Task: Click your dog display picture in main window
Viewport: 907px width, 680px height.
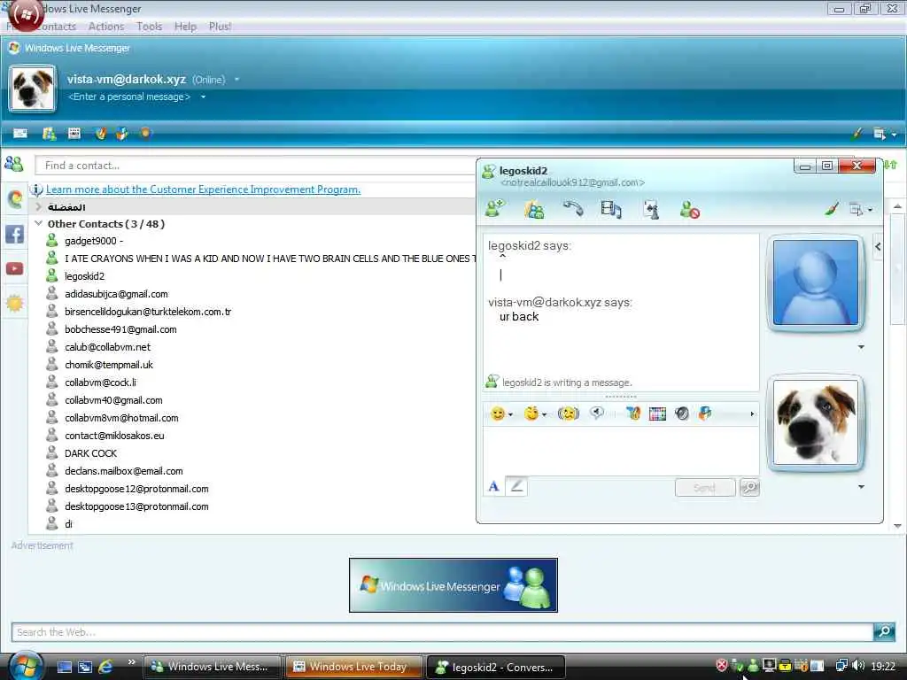Action: 33,88
